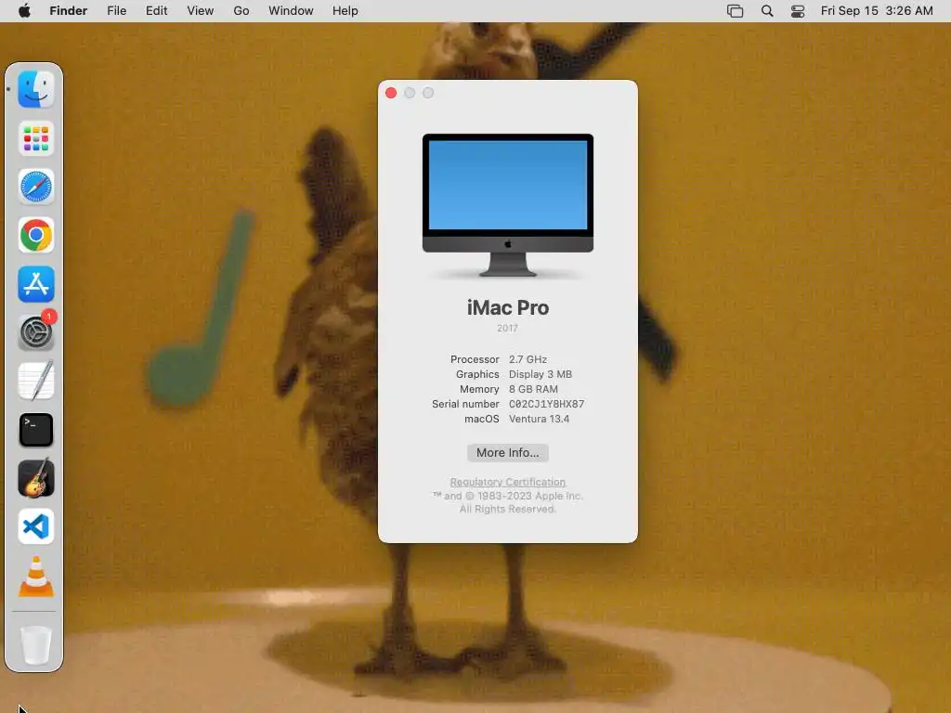Launch Google Chrome from the Dock
The height and width of the screenshot is (713, 951).
click(x=36, y=235)
